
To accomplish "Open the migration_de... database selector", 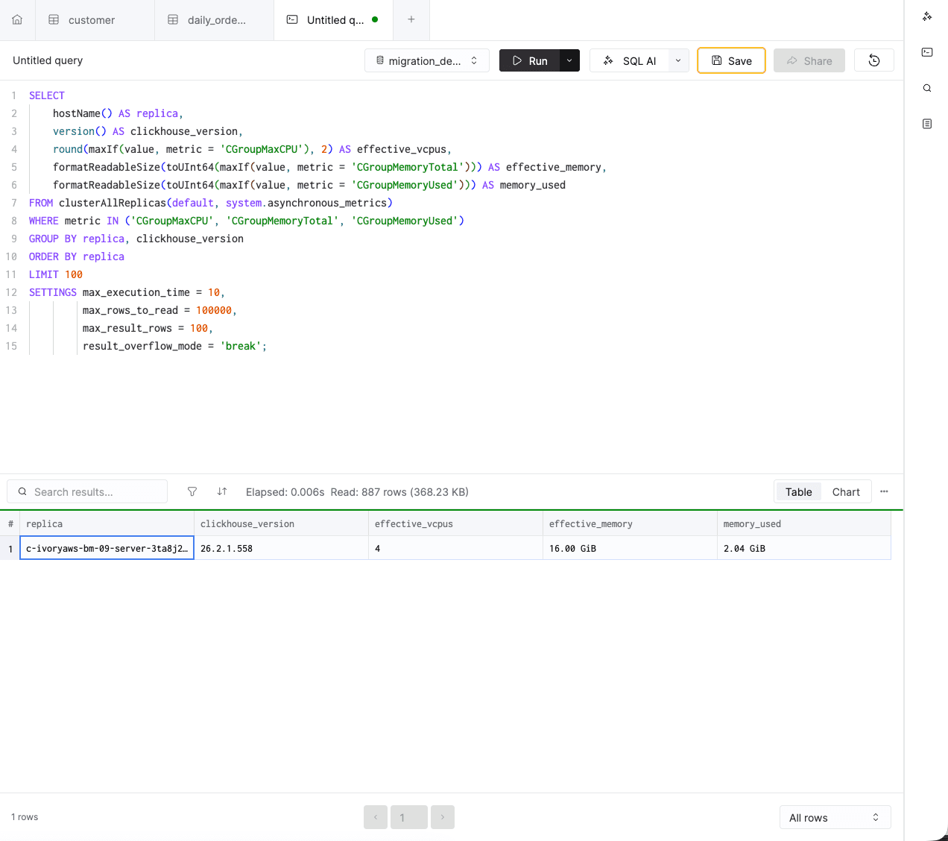I will point(427,60).
